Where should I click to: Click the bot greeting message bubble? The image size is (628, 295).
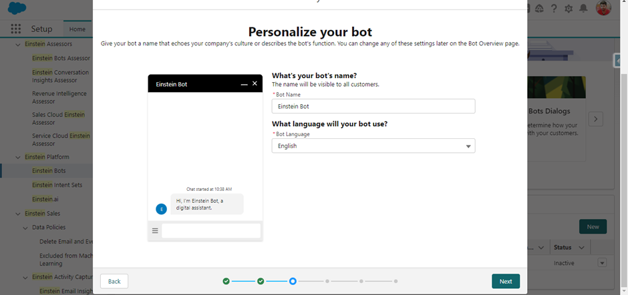[207, 204]
